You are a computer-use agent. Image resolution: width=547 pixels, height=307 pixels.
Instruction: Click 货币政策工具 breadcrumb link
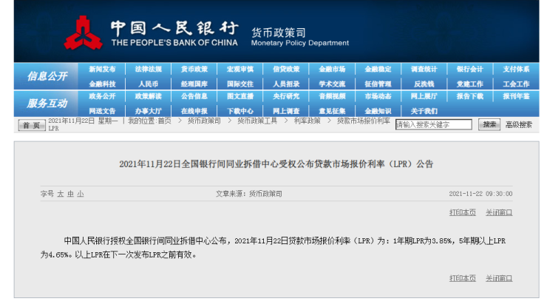[257, 121]
